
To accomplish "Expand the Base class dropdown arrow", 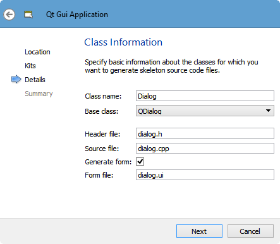I will 268,111.
